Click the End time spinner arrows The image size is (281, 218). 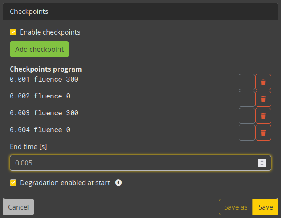(262, 163)
